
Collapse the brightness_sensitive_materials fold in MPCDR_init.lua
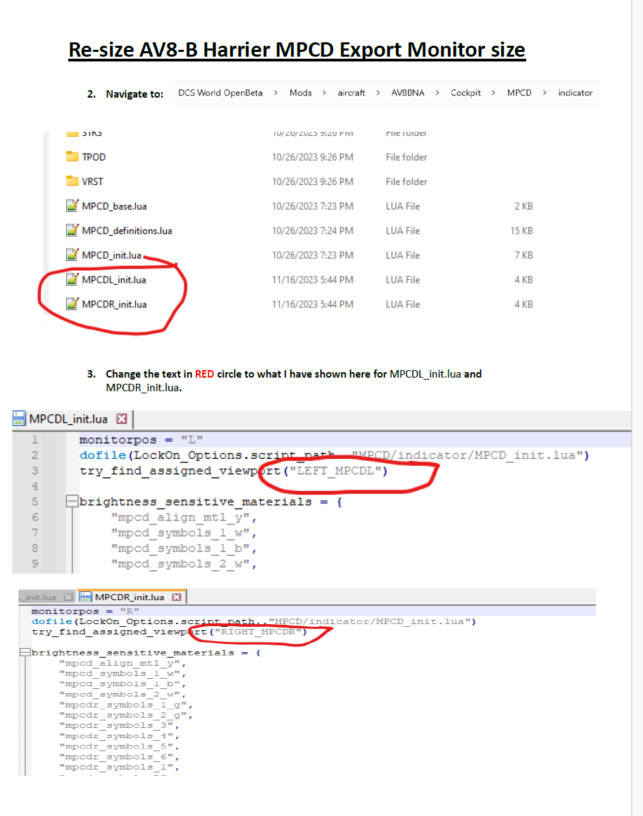tap(25, 653)
